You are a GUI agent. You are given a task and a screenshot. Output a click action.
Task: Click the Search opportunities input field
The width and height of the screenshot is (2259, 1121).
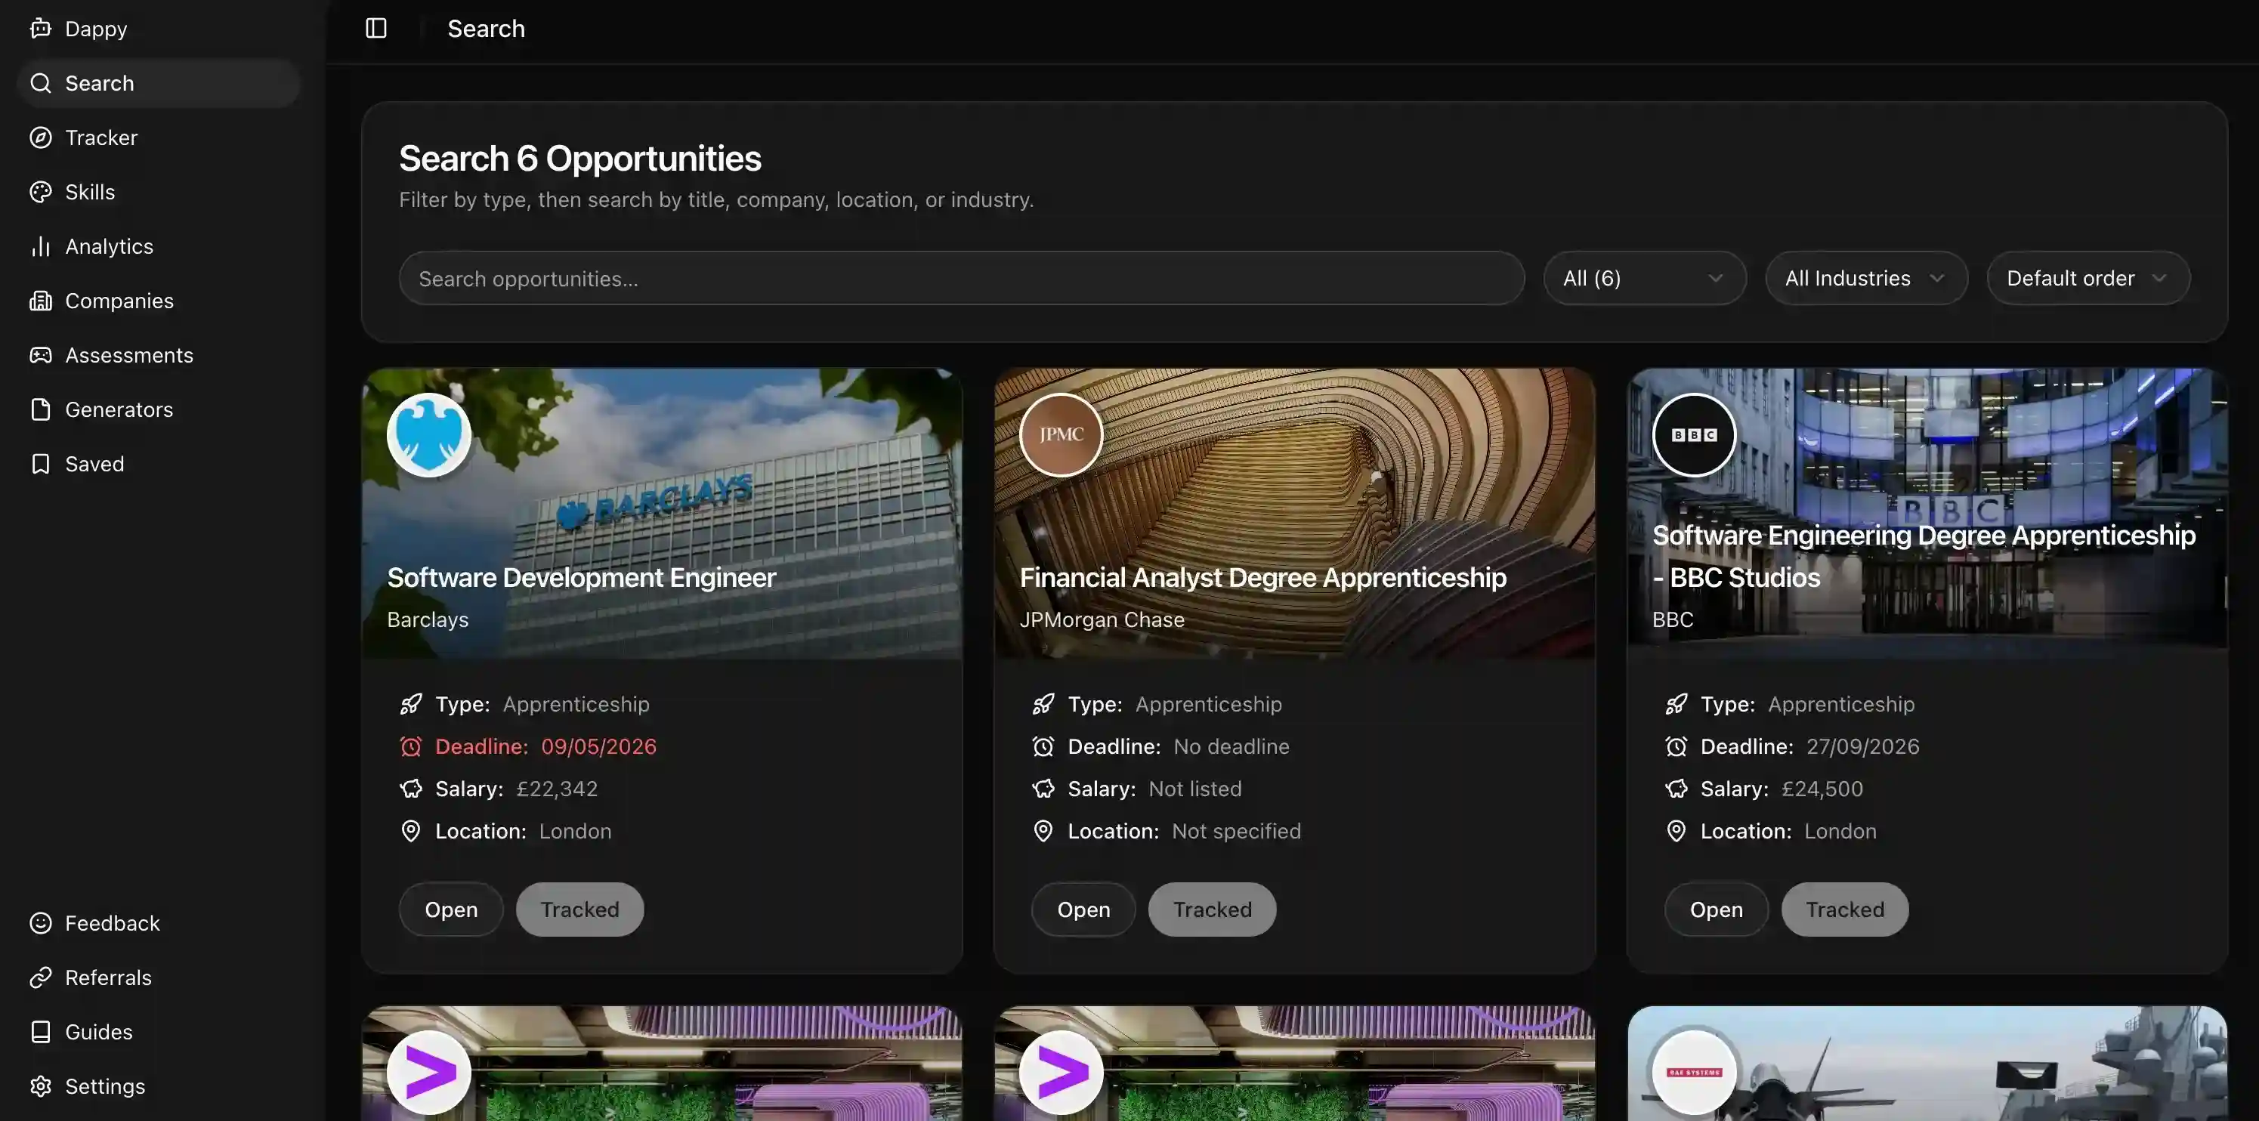coord(961,278)
